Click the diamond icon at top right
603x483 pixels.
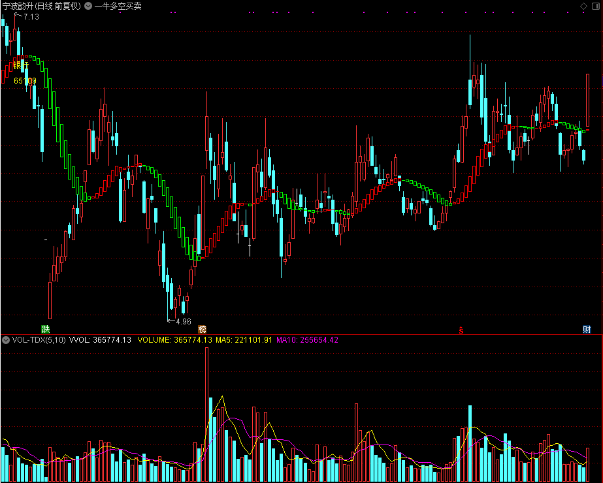(x=583, y=6)
